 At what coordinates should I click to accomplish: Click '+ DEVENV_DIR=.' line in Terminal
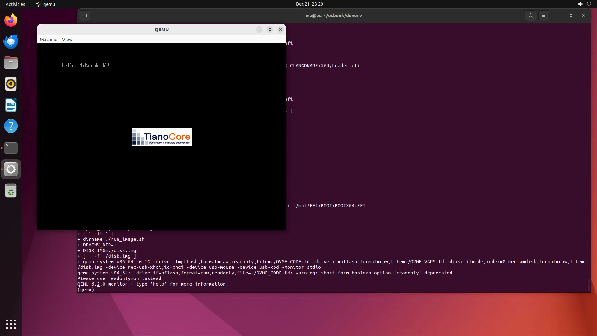97,245
